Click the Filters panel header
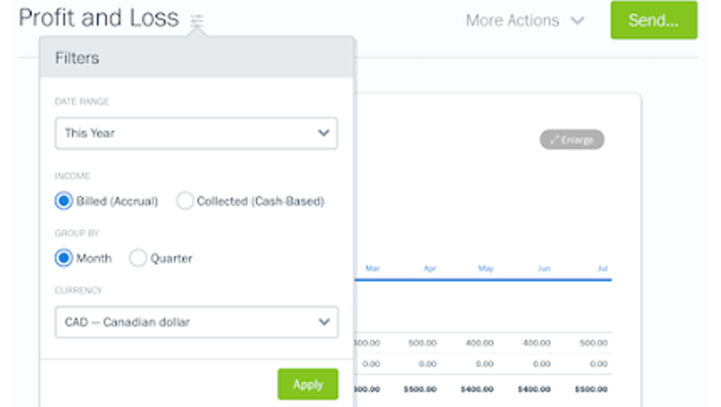 pos(196,58)
